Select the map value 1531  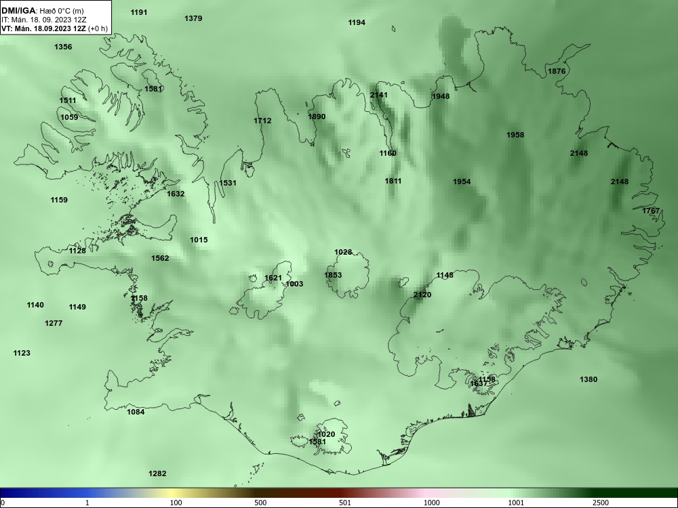(x=228, y=183)
